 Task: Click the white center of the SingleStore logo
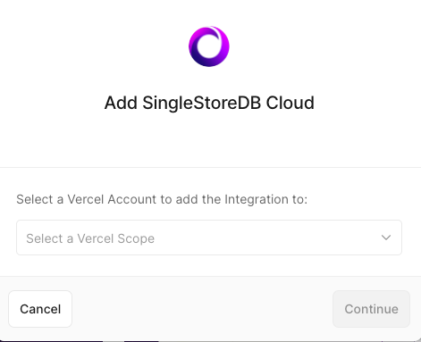coord(209,47)
